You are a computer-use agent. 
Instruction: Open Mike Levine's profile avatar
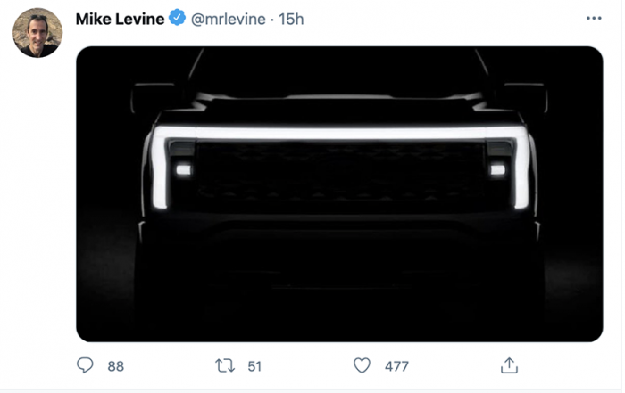(x=37, y=33)
